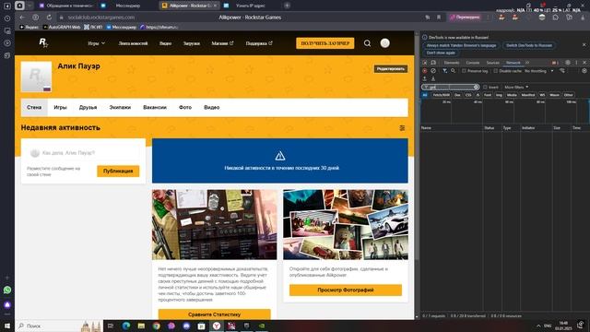Screen dimensions: 590x332
Task: Toggle the DevTools device toolbar icon
Action: pos(433,63)
